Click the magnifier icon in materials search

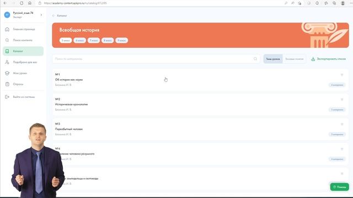pos(255,59)
